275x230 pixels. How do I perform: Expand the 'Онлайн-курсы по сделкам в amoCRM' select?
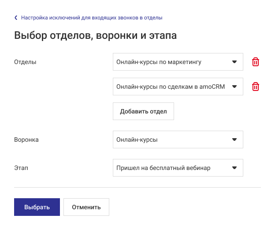(x=172, y=87)
